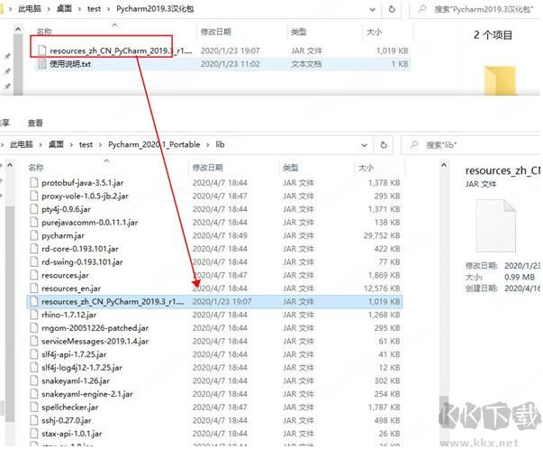
Task: Expand address history dropdown in top window
Action: pyautogui.click(x=372, y=9)
